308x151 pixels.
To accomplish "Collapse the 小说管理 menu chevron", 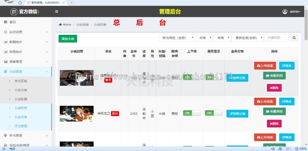I will point(47,72).
